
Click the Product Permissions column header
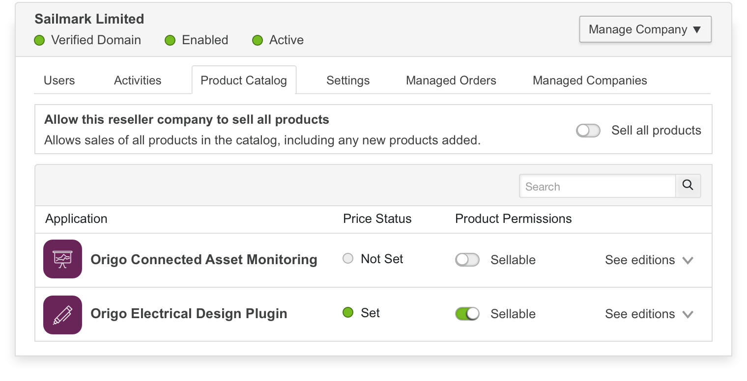click(514, 218)
